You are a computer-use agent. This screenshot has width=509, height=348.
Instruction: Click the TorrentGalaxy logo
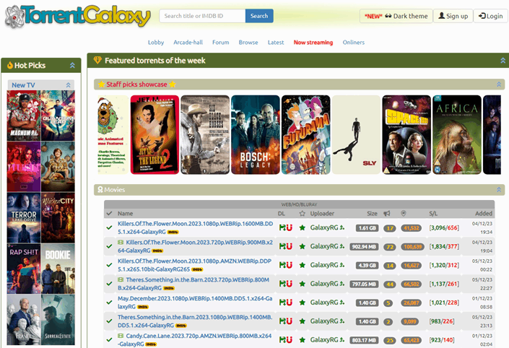click(x=78, y=16)
